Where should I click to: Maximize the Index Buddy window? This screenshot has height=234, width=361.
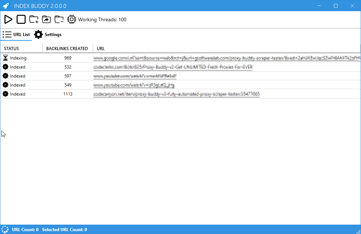336,6
